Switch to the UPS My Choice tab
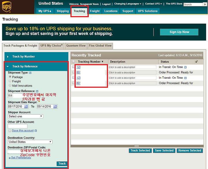 pos(52,46)
